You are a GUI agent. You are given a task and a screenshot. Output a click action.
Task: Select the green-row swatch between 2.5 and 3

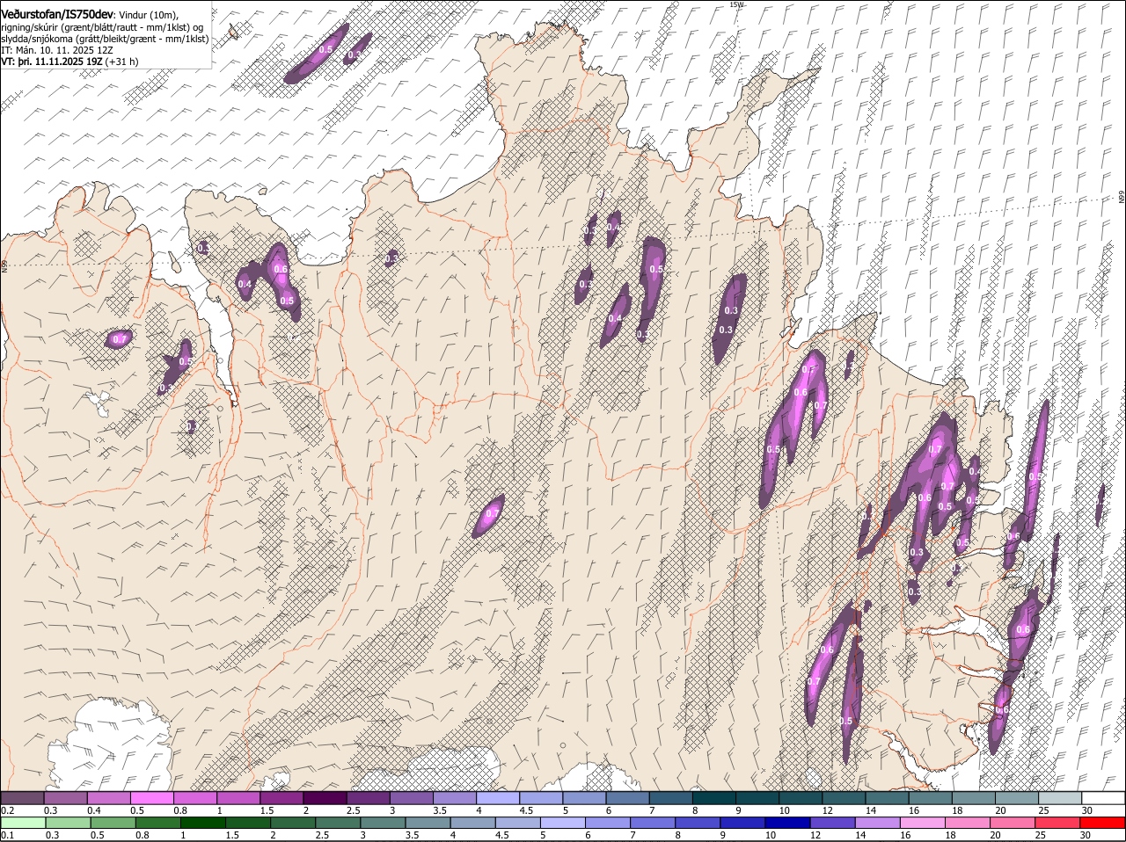point(337,823)
